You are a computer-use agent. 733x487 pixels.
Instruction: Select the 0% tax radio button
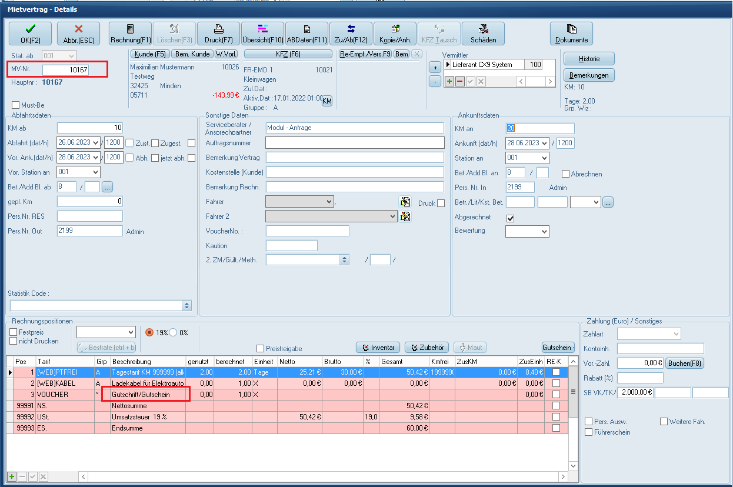pos(174,332)
